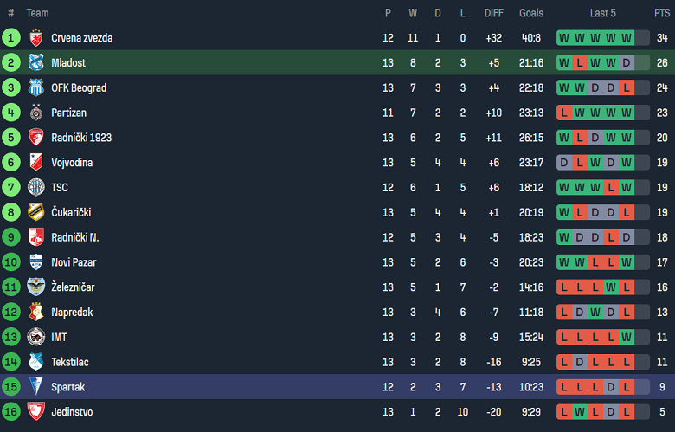Click the Partizan club logo
The width and height of the screenshot is (675, 432).
tap(35, 113)
